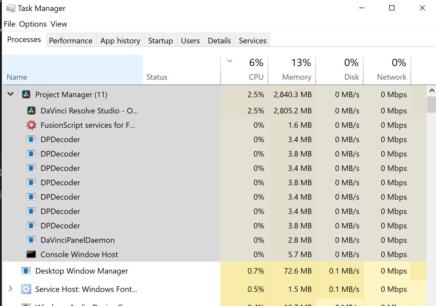
Task: Sort processes by CPU column header
Action: coord(244,70)
